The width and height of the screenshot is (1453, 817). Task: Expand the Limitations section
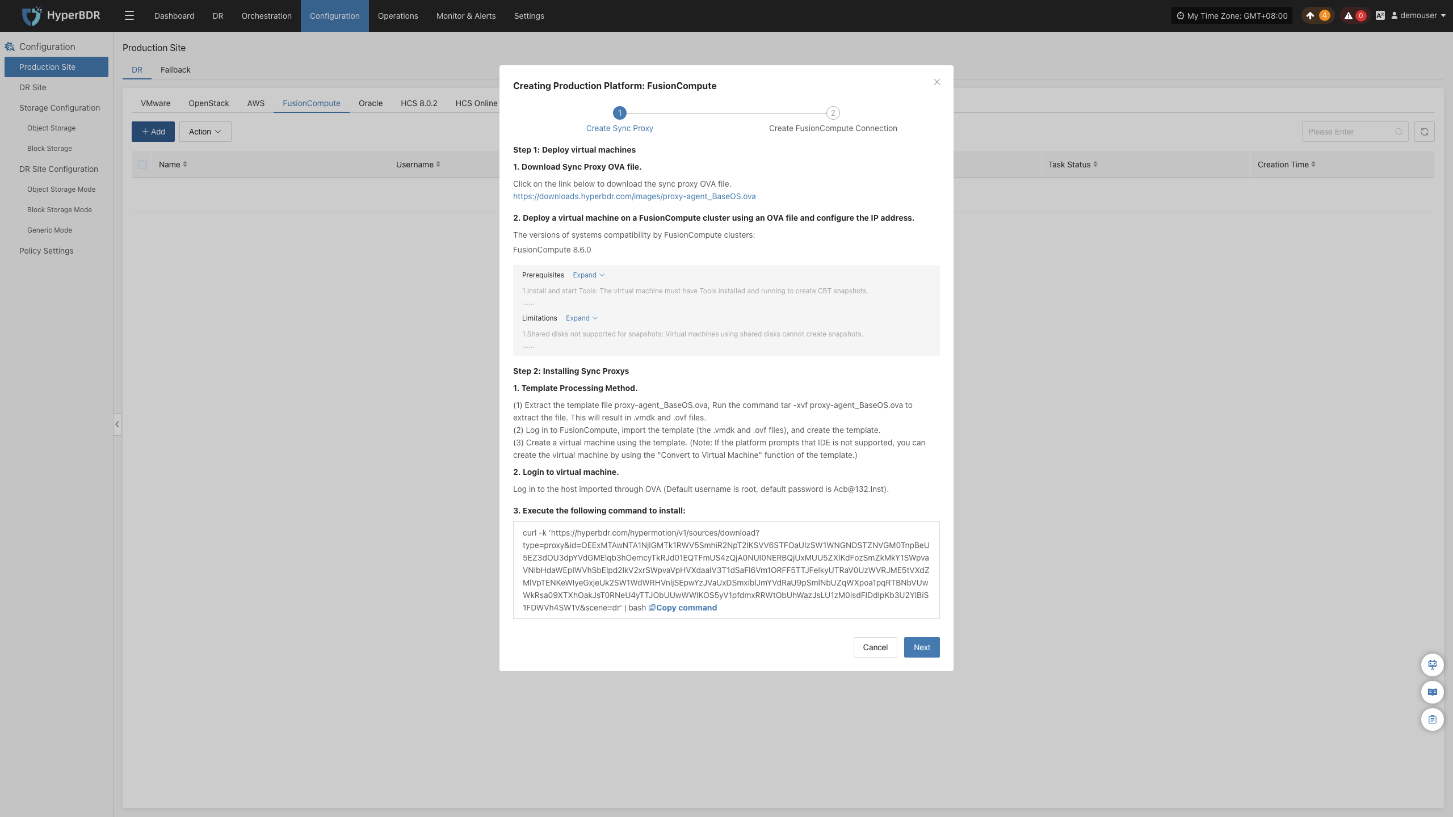[582, 318]
